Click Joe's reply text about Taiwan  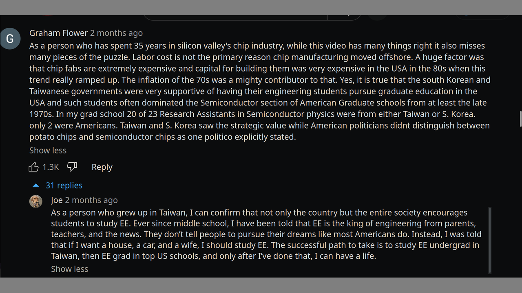point(266,234)
